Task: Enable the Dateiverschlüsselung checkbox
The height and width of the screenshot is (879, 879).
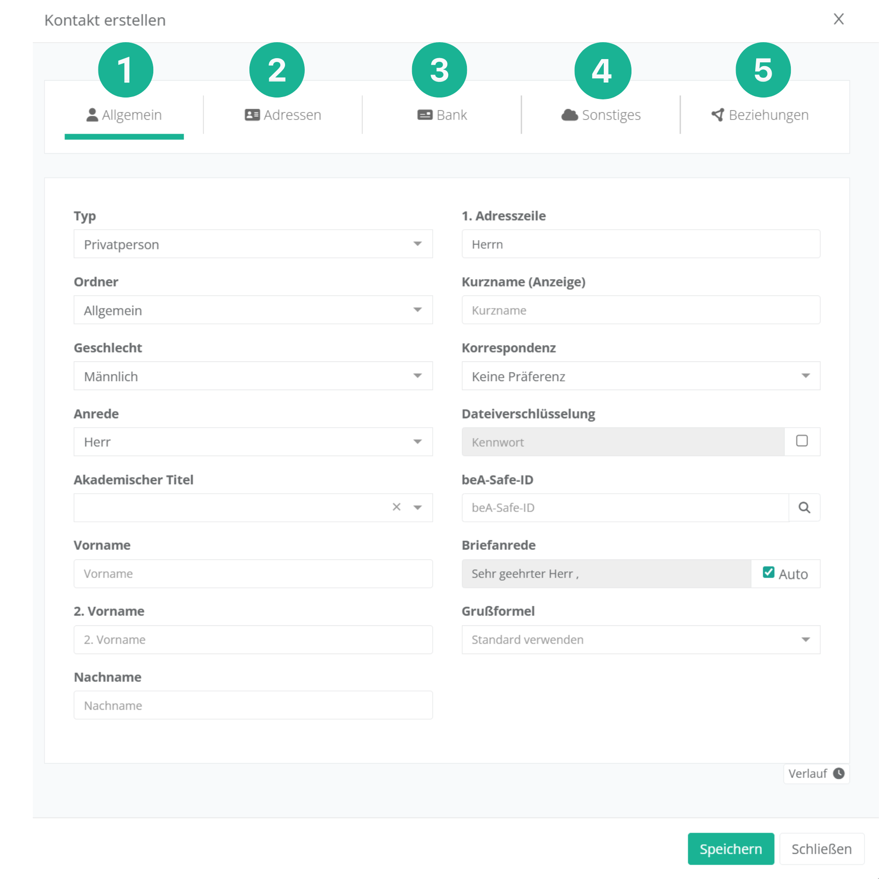Action: [802, 441]
